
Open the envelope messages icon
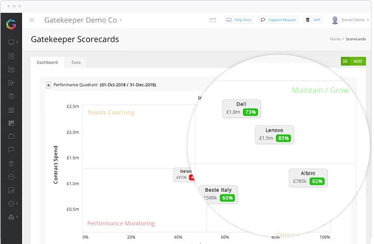coord(213,20)
